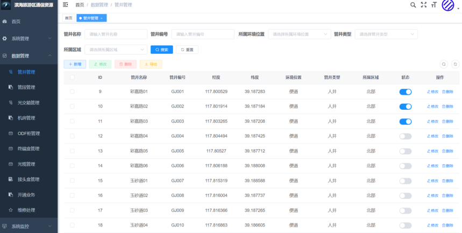Click the 经度 column header
This screenshot has width=462, height=233.
pos(216,77)
